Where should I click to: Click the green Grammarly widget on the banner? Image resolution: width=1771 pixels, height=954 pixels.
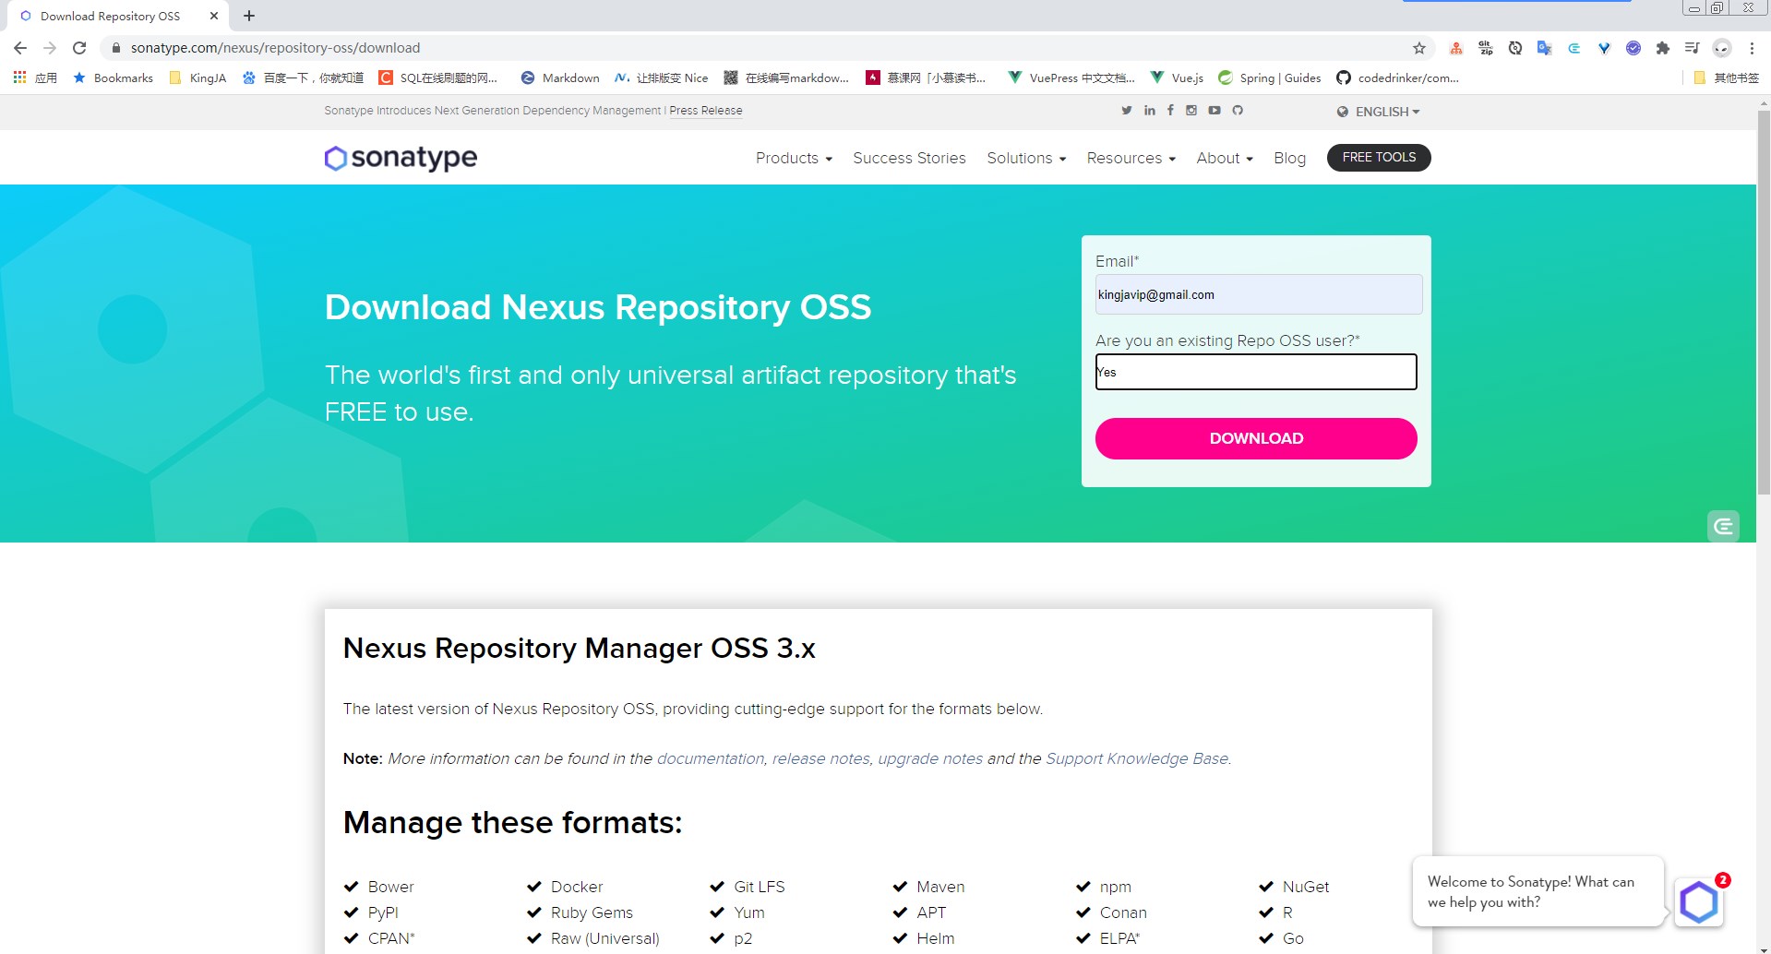click(1723, 527)
